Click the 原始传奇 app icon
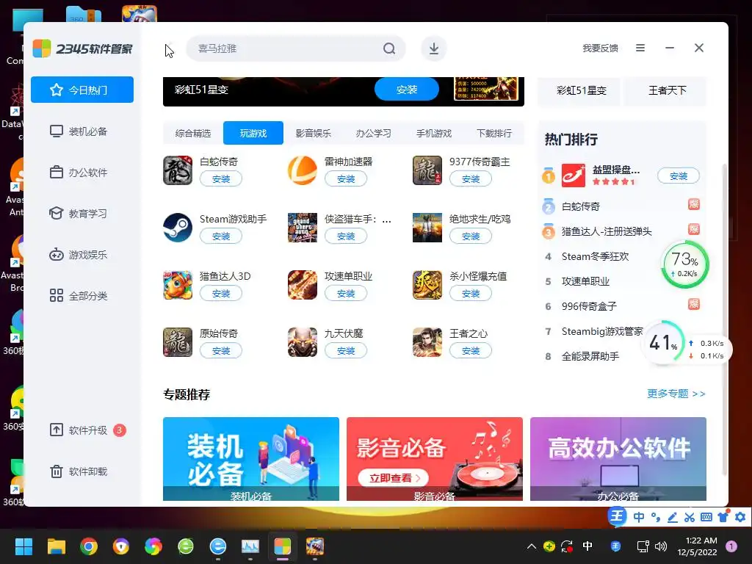Image resolution: width=752 pixels, height=564 pixels. (178, 342)
